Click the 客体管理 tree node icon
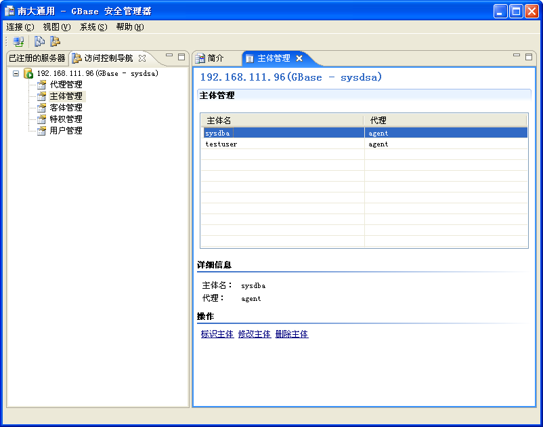 (x=42, y=108)
